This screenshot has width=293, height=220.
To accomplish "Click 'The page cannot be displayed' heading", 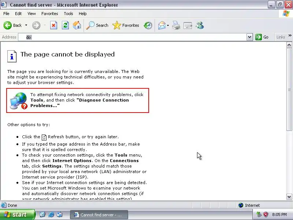I will [x=67, y=54].
